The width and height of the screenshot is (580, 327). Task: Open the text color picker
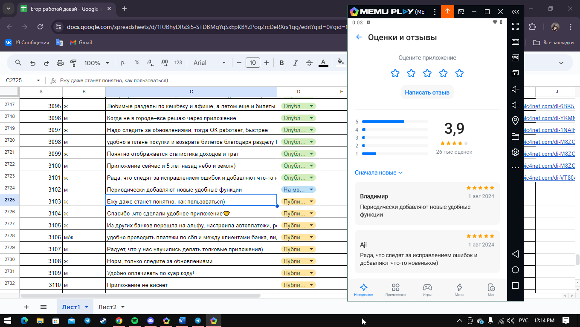pyautogui.click(x=323, y=63)
